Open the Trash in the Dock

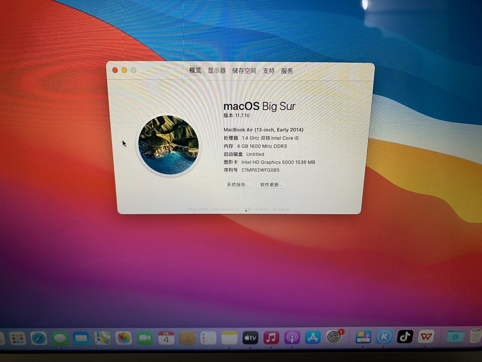coord(476,336)
